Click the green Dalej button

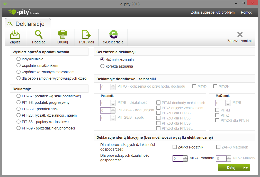(x=234, y=167)
